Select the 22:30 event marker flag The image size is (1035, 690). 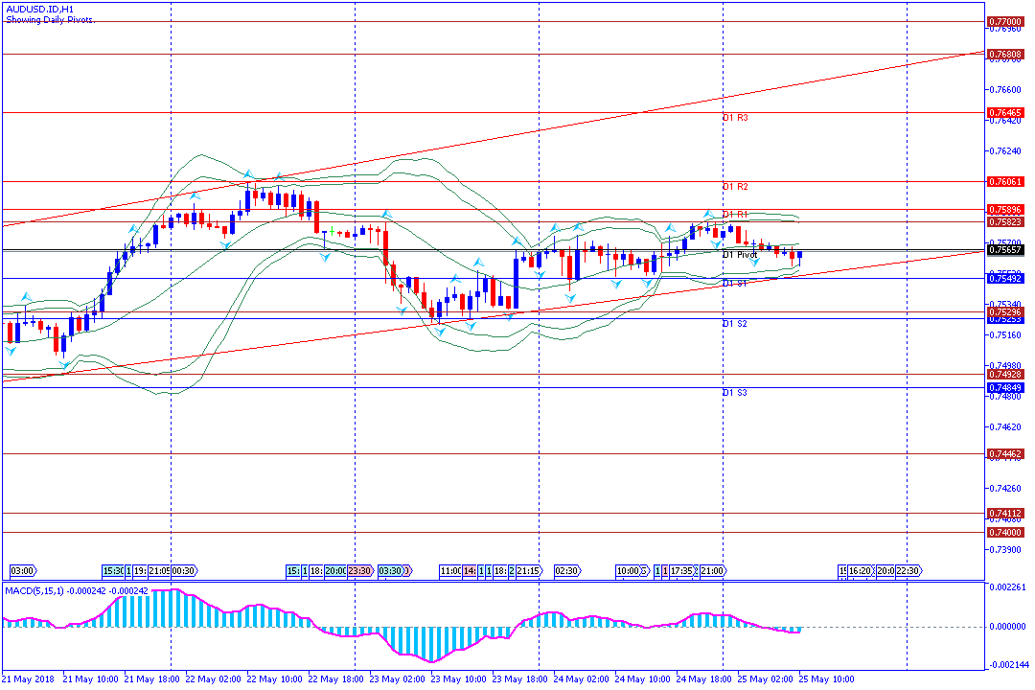pos(908,570)
